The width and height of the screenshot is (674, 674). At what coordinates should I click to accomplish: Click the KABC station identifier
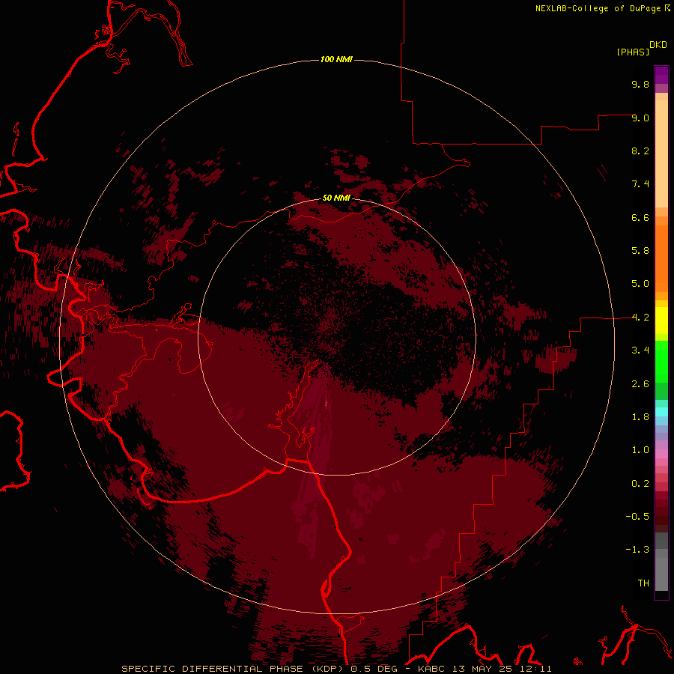coord(432,669)
